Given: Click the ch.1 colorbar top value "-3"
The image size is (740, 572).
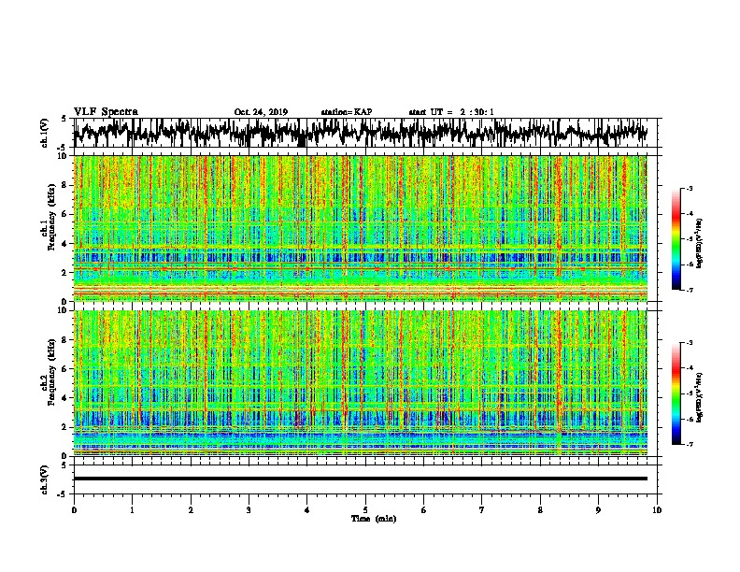Looking at the screenshot, I should coord(689,189).
